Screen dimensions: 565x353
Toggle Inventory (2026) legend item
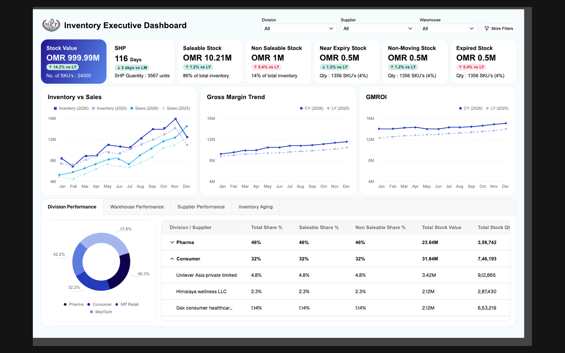point(71,108)
